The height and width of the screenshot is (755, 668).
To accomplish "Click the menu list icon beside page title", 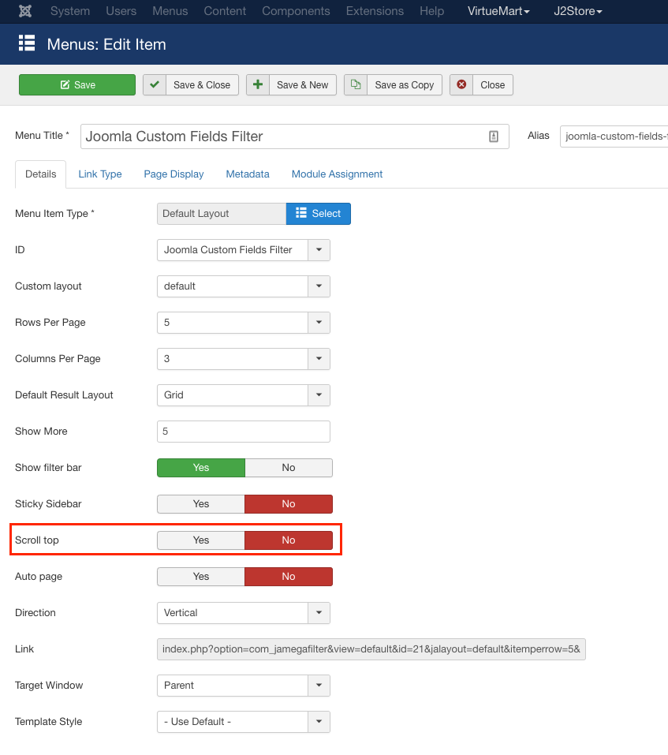I will pos(27,43).
